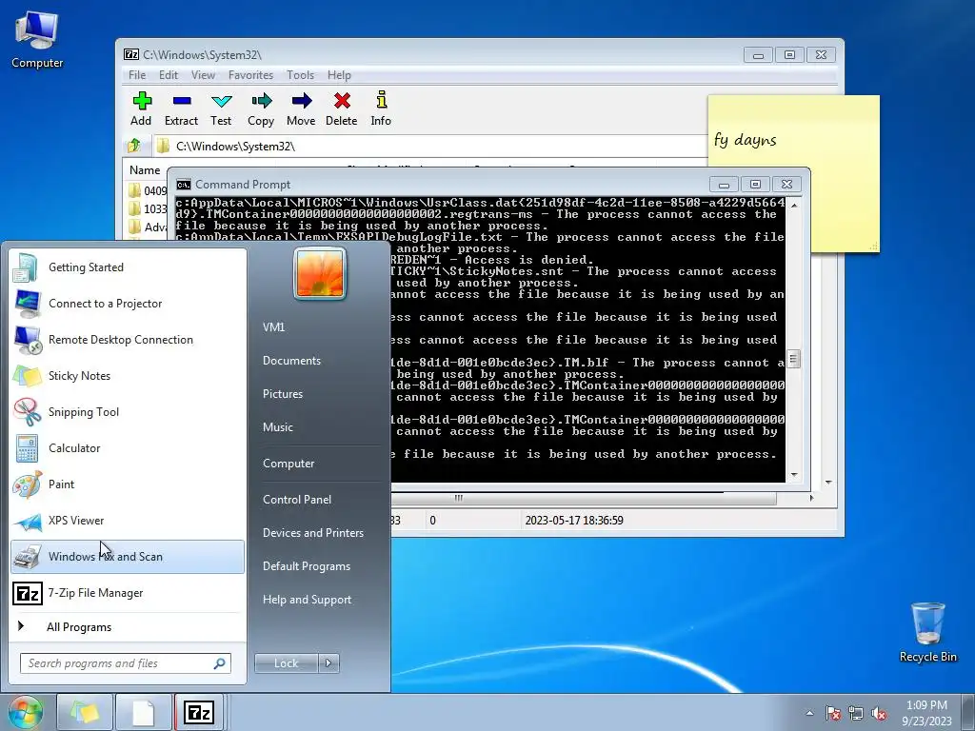Show hidden tray icons arrow
Screen dimensions: 975x731
(809, 713)
